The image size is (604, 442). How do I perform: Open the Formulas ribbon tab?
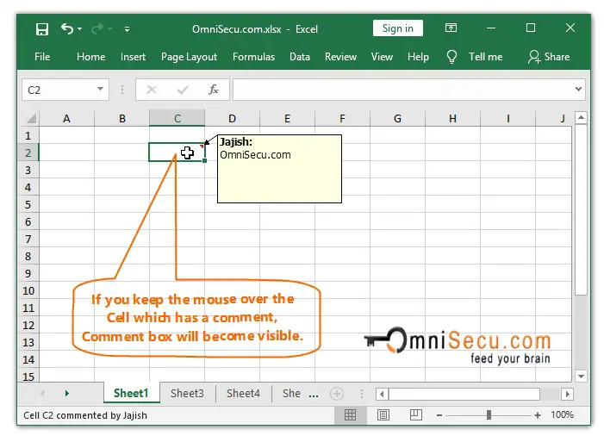253,57
